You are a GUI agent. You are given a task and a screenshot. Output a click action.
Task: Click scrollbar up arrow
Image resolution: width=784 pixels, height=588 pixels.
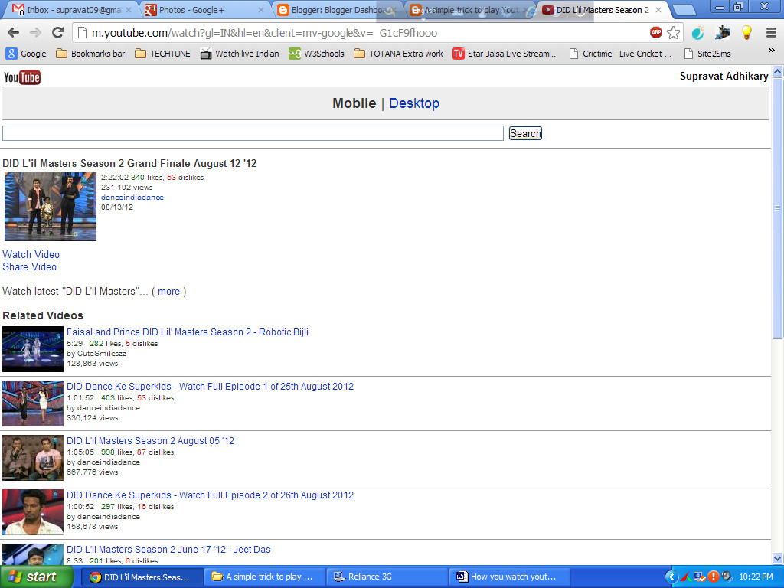click(778, 71)
